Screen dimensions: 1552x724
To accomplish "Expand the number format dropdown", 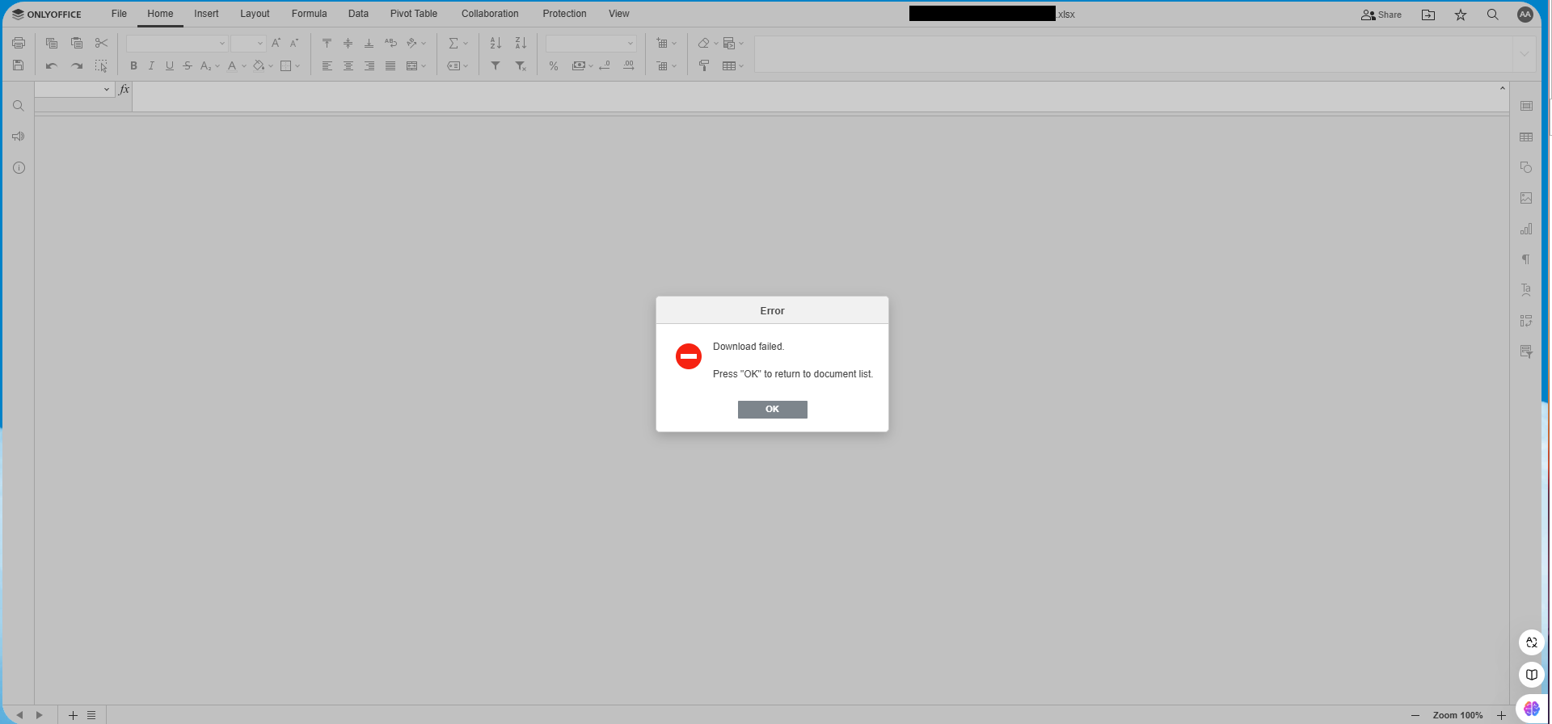I will pos(630,44).
